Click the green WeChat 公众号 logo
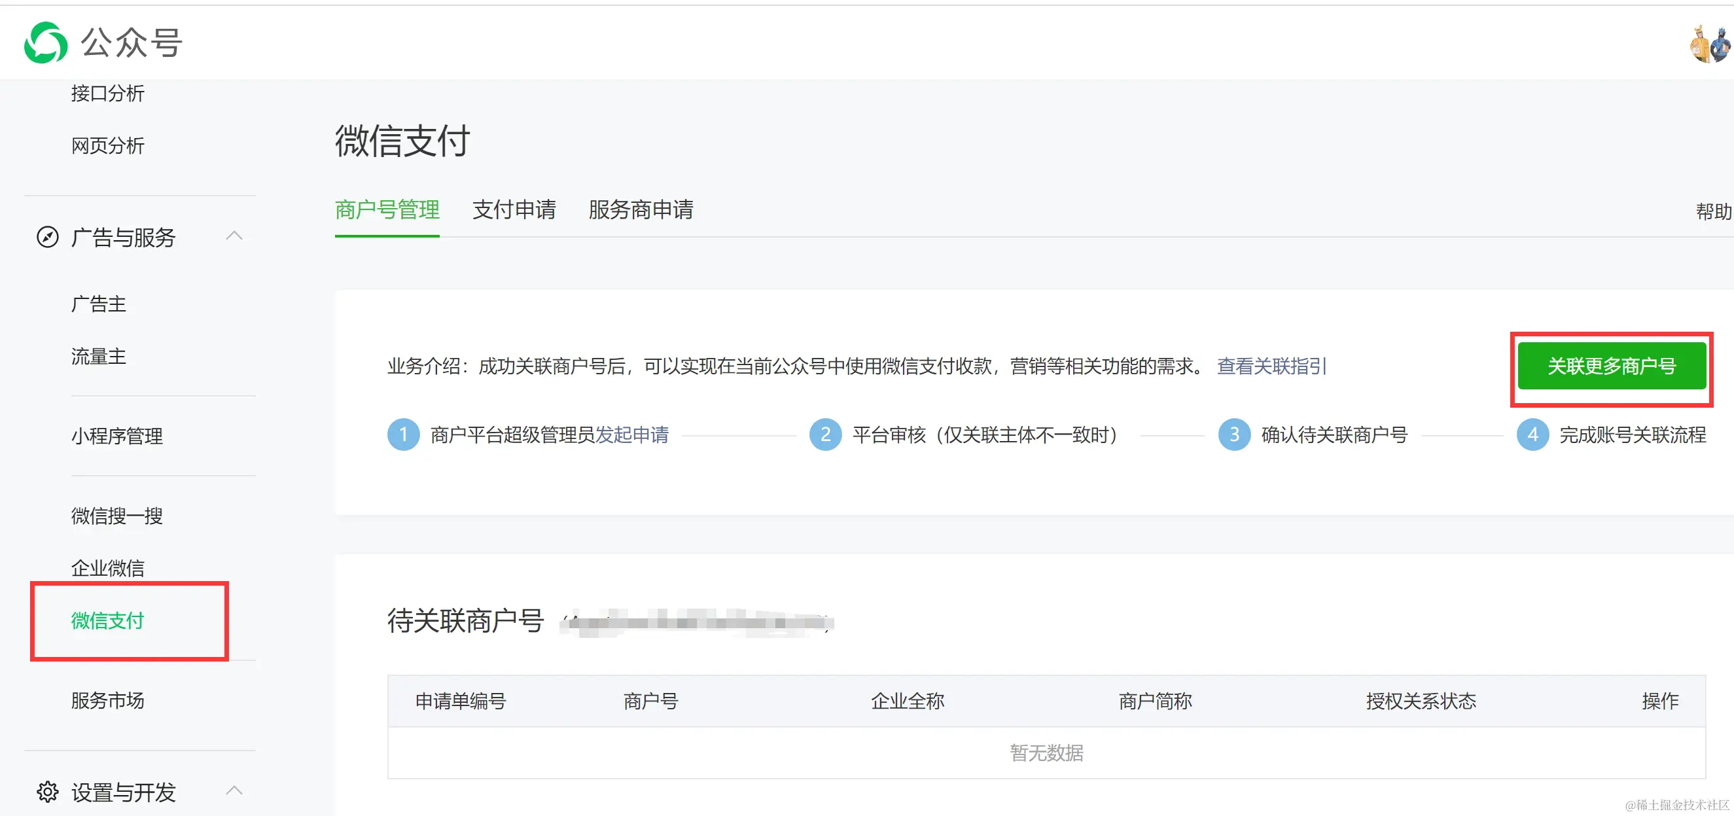The width and height of the screenshot is (1734, 816). pos(46,43)
